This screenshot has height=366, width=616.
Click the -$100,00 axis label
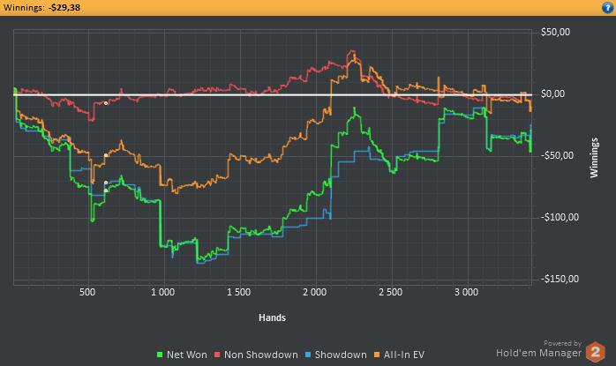coord(560,217)
